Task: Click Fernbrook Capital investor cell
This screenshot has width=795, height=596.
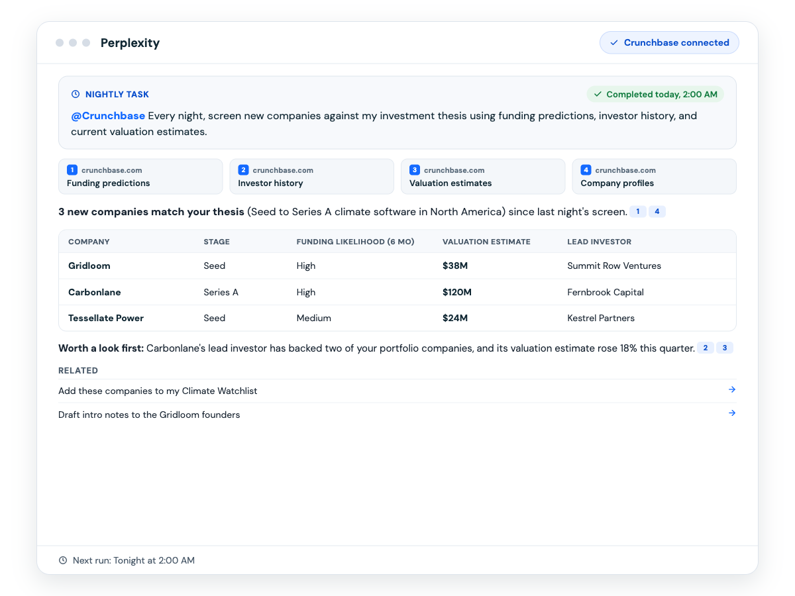Action: click(606, 292)
